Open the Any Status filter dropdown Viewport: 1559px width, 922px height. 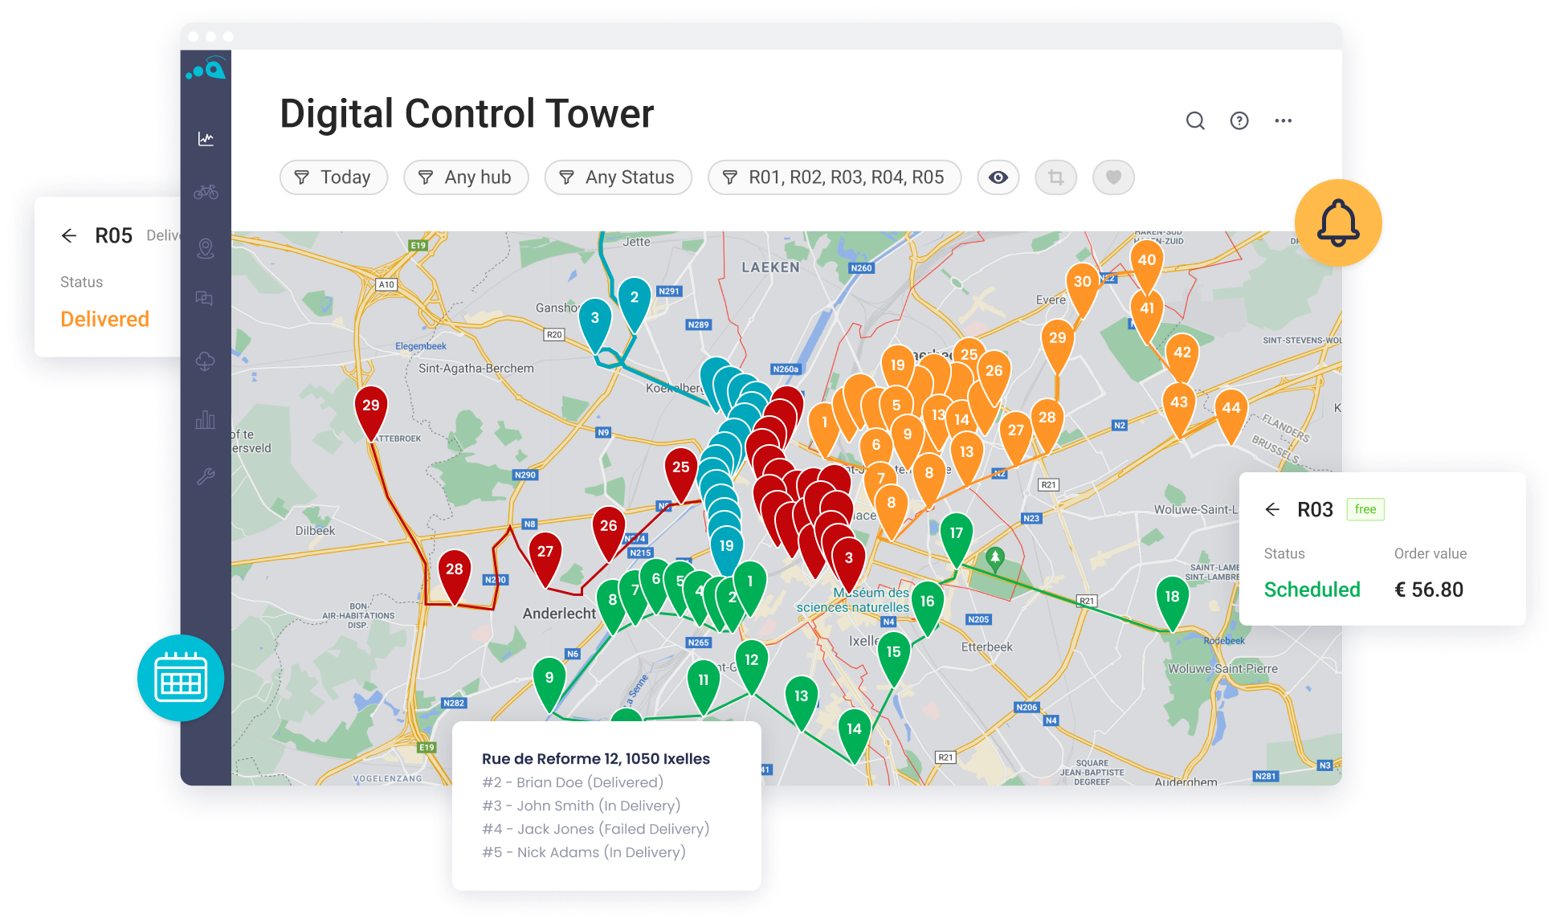(618, 177)
